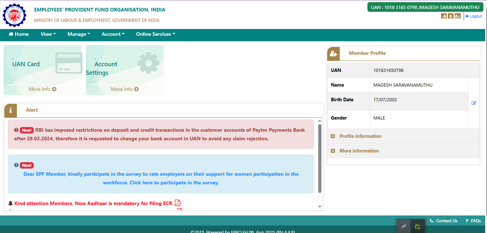Click the card icon on UAN Card tile
This screenshot has width=487, height=233.
click(69, 63)
